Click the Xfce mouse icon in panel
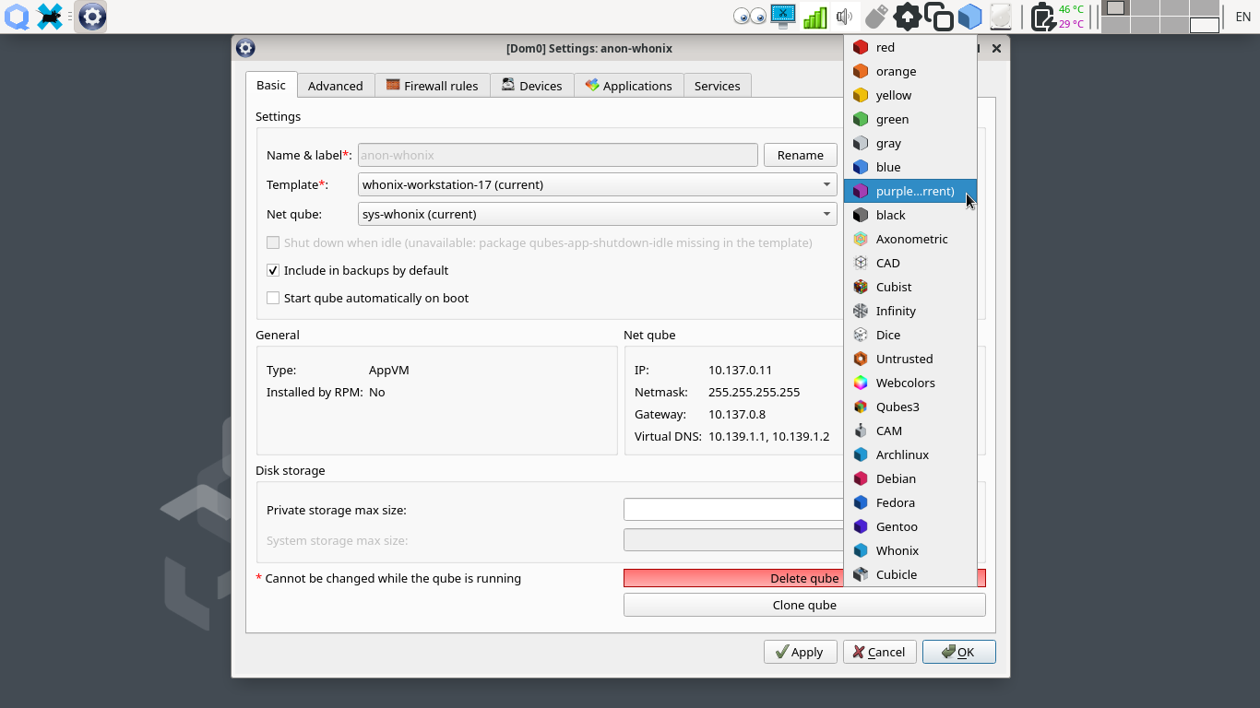The image size is (1260, 708). point(50,16)
